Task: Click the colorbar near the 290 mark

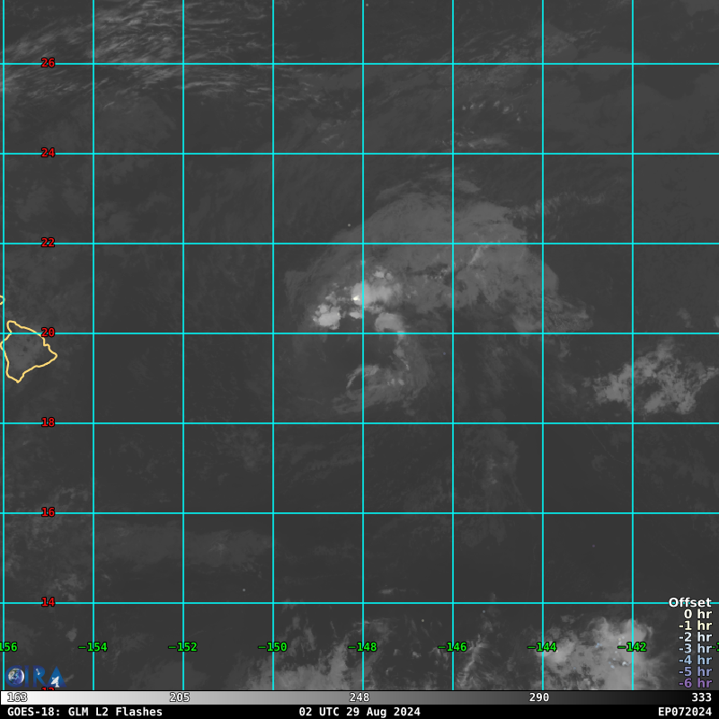Action: 539,697
